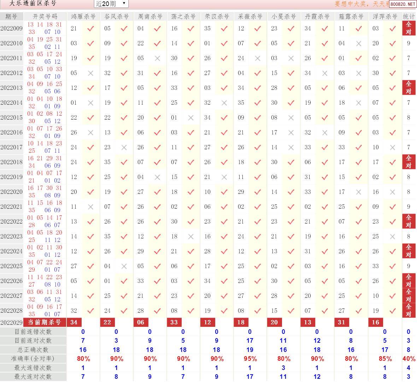417x382 pixels.
Task: Click 鸿雁 gray X mark in row 2022012
Action: (x=90, y=73)
